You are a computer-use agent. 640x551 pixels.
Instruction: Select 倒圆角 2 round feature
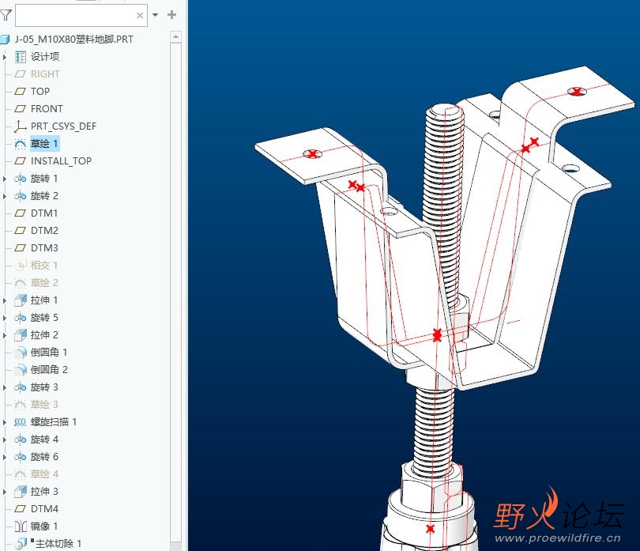tap(49, 370)
